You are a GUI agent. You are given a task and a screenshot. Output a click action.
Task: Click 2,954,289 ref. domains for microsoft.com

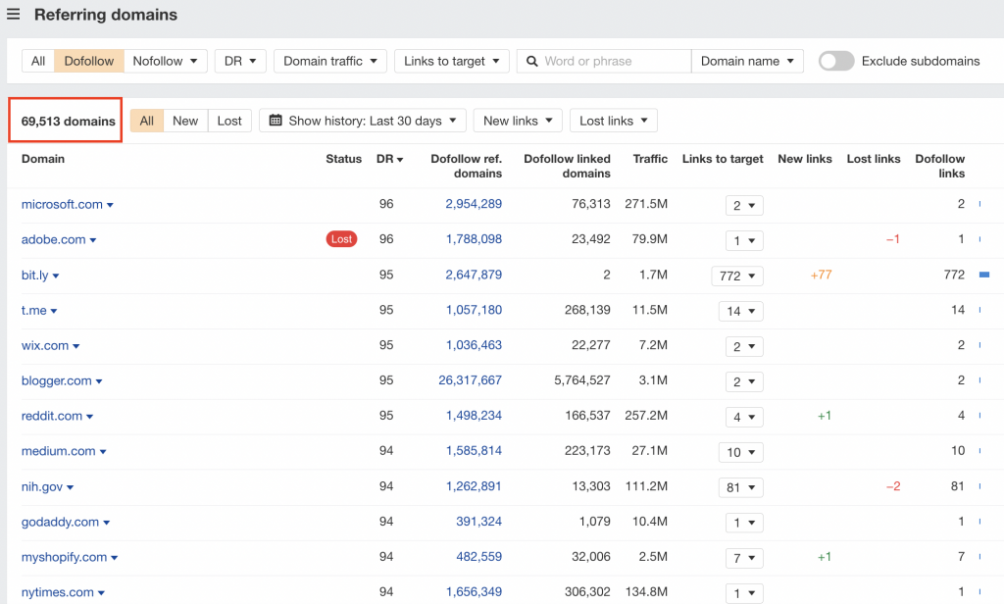tap(474, 204)
